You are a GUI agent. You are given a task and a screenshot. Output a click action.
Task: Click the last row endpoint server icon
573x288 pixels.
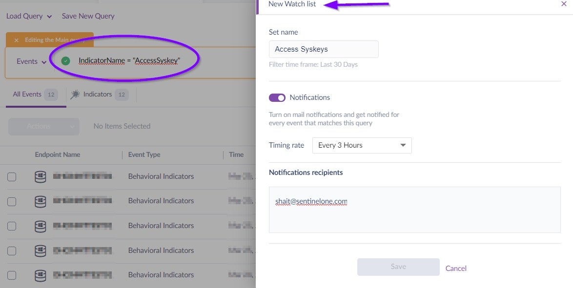pyautogui.click(x=41, y=275)
